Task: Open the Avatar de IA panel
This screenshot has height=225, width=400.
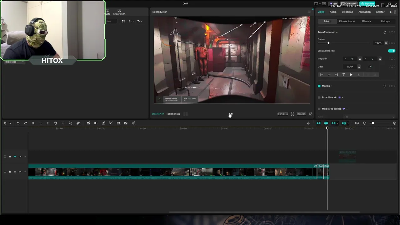Action: pyautogui.click(x=119, y=12)
